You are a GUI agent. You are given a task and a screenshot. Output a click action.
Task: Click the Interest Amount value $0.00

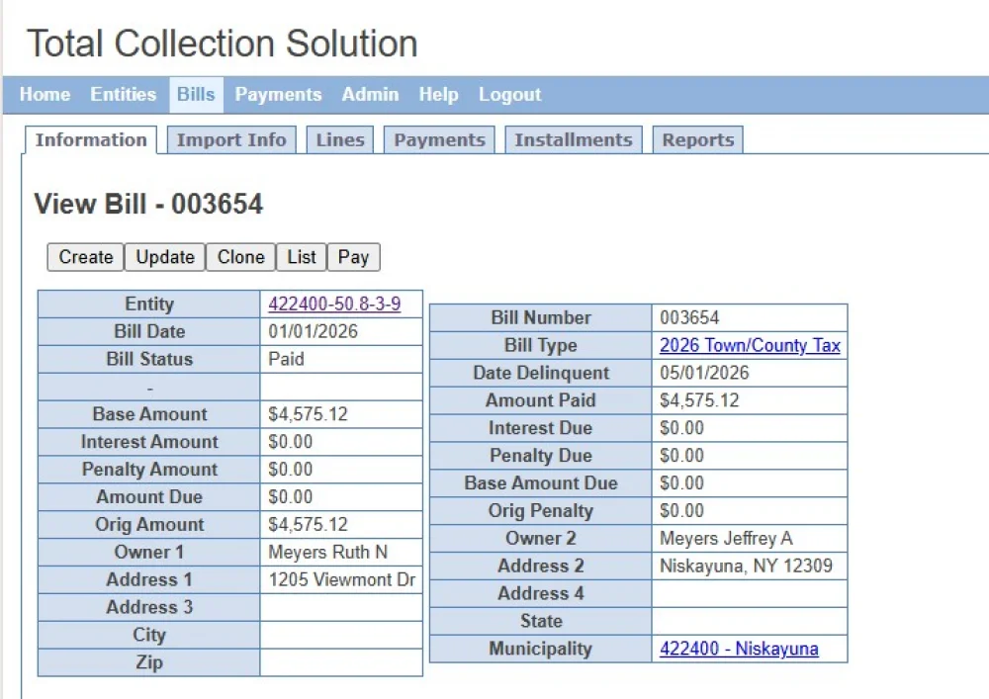pyautogui.click(x=290, y=442)
